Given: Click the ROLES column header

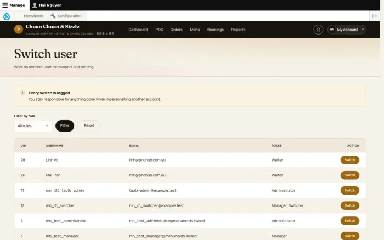Looking at the screenshot, I should pos(276,146).
